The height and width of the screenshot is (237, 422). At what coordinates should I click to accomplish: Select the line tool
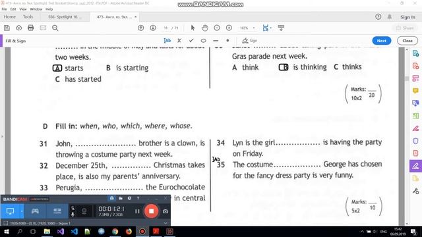[216, 41]
